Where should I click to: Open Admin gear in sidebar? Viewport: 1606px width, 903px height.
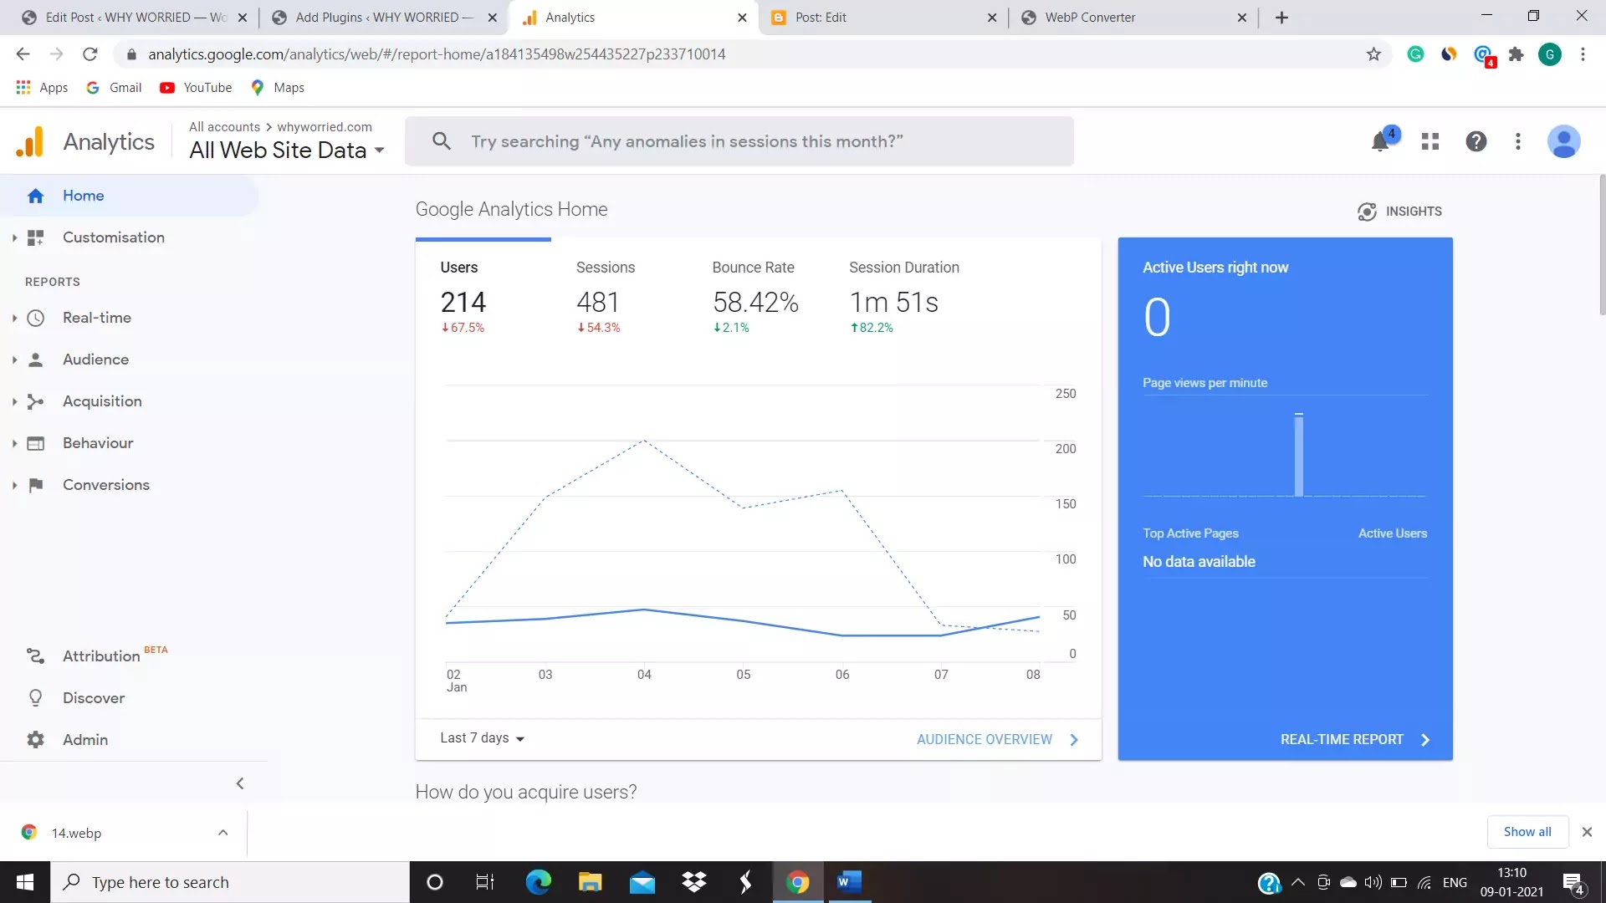coord(84,740)
